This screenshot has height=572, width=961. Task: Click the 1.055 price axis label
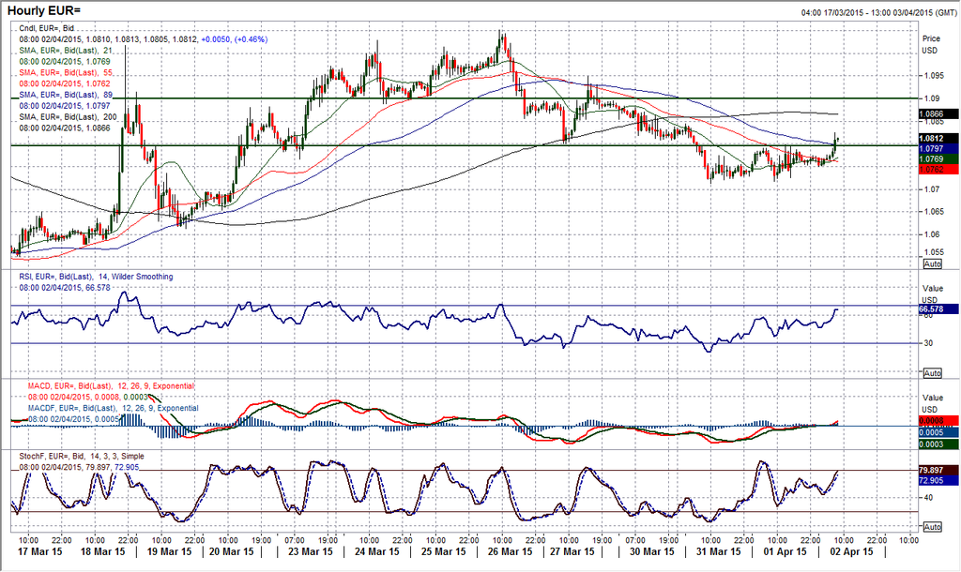click(x=934, y=252)
